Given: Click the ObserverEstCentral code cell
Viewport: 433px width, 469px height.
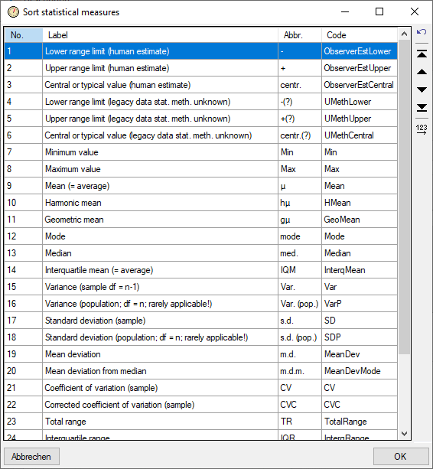Looking at the screenshot, I should click(360, 85).
